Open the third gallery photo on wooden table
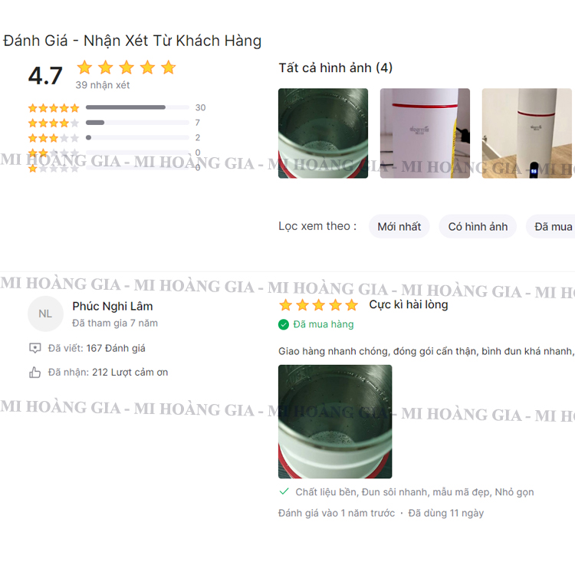The height and width of the screenshot is (575, 575). coord(527,133)
